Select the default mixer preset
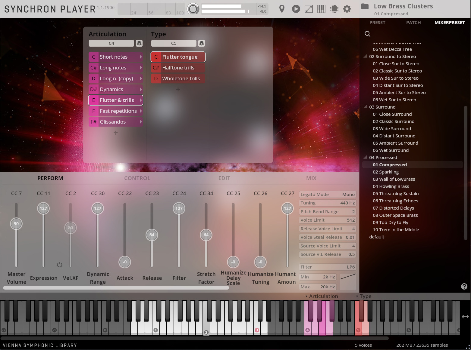Image resolution: width=471 pixels, height=350 pixels. click(x=377, y=237)
